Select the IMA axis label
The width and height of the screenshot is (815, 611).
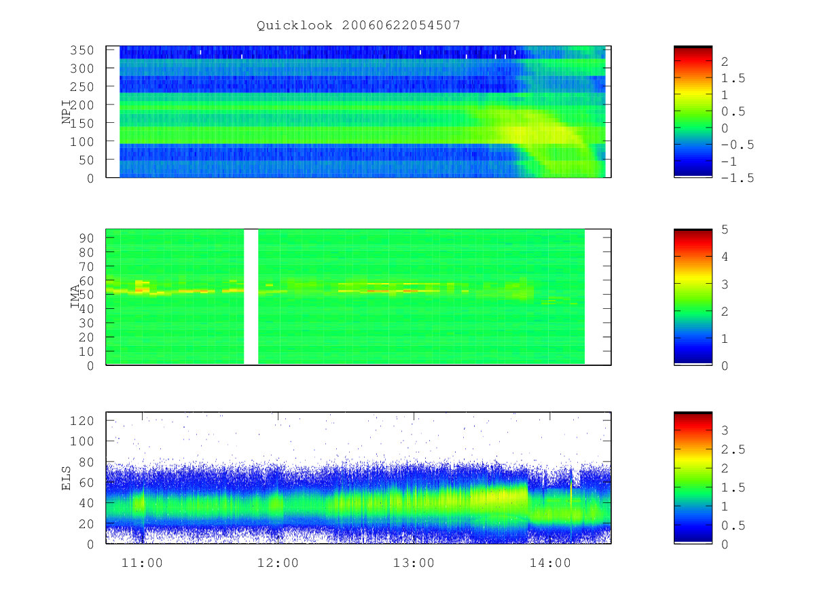coord(75,297)
